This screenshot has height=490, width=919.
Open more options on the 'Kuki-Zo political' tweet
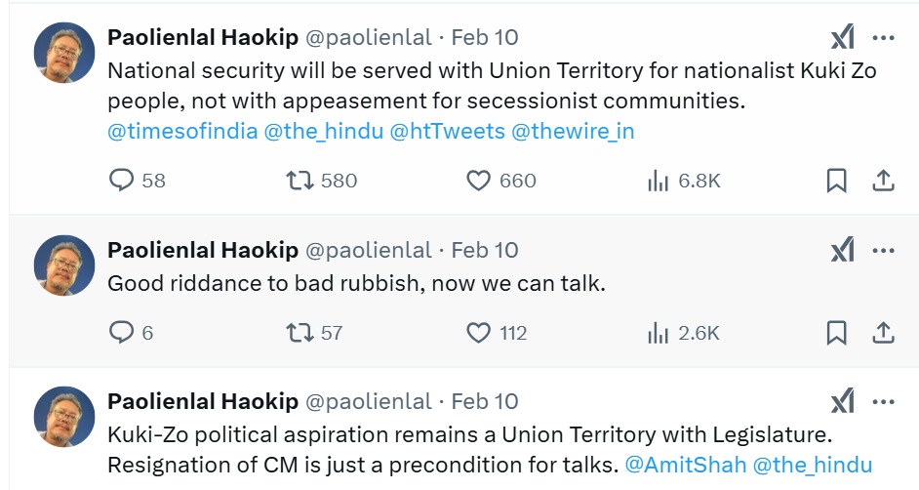pyautogui.click(x=883, y=401)
